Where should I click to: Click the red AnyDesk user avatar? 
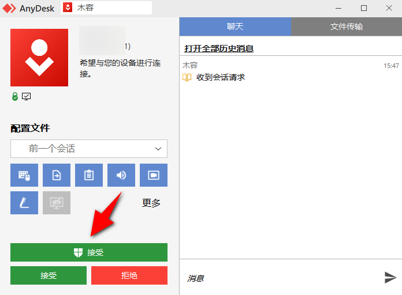tap(39, 58)
